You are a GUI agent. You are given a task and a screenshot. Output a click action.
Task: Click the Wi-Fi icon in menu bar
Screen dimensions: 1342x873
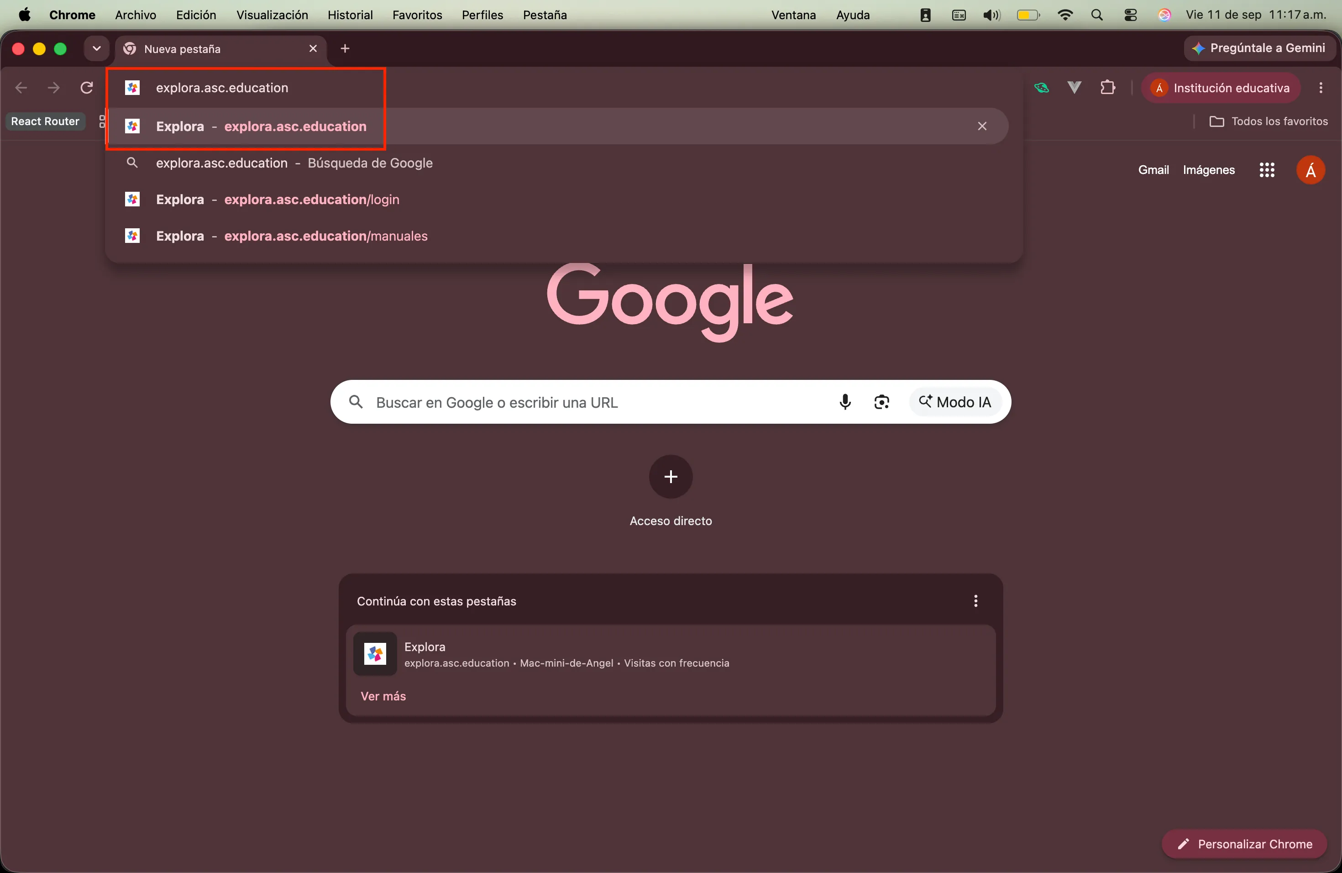(1064, 15)
